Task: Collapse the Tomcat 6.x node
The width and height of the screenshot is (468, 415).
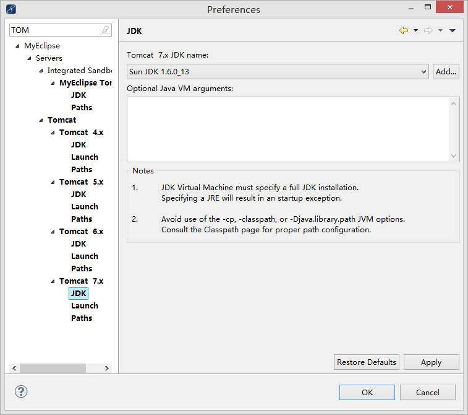Action: pos(53,232)
